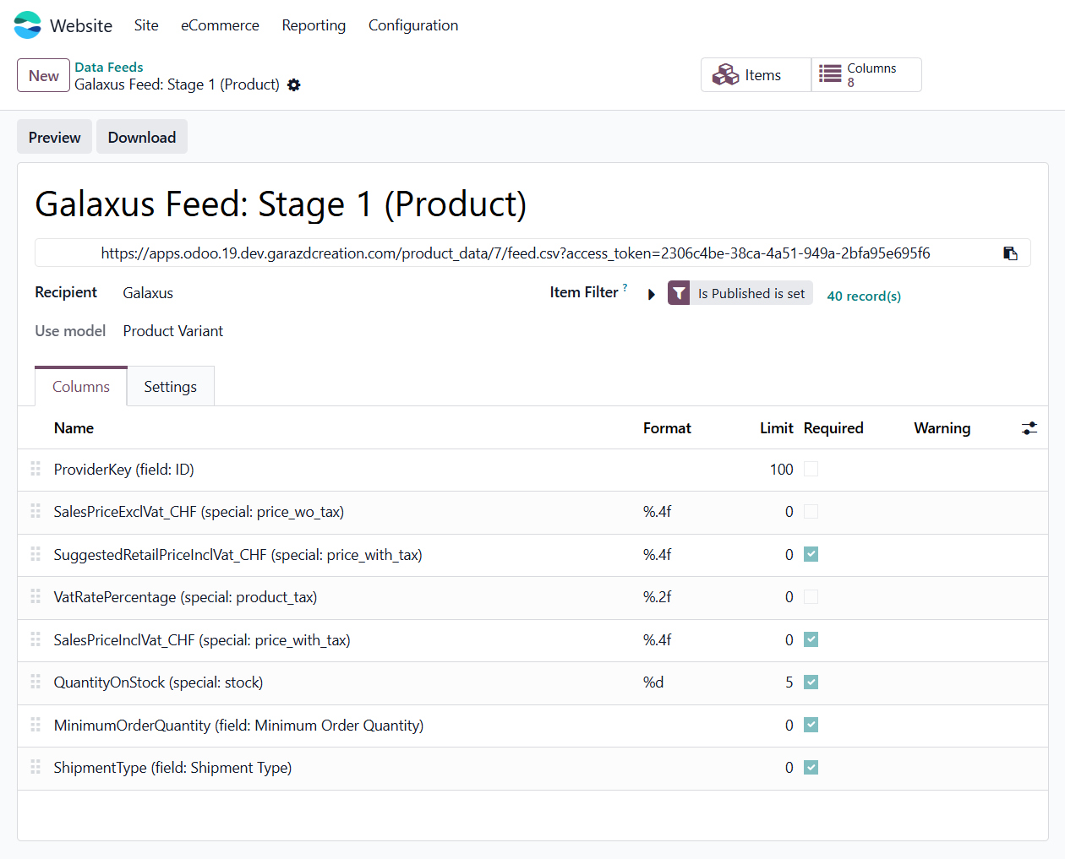Expand the Item Filter domain arrow
This screenshot has width=1065, height=859.
[x=652, y=294]
